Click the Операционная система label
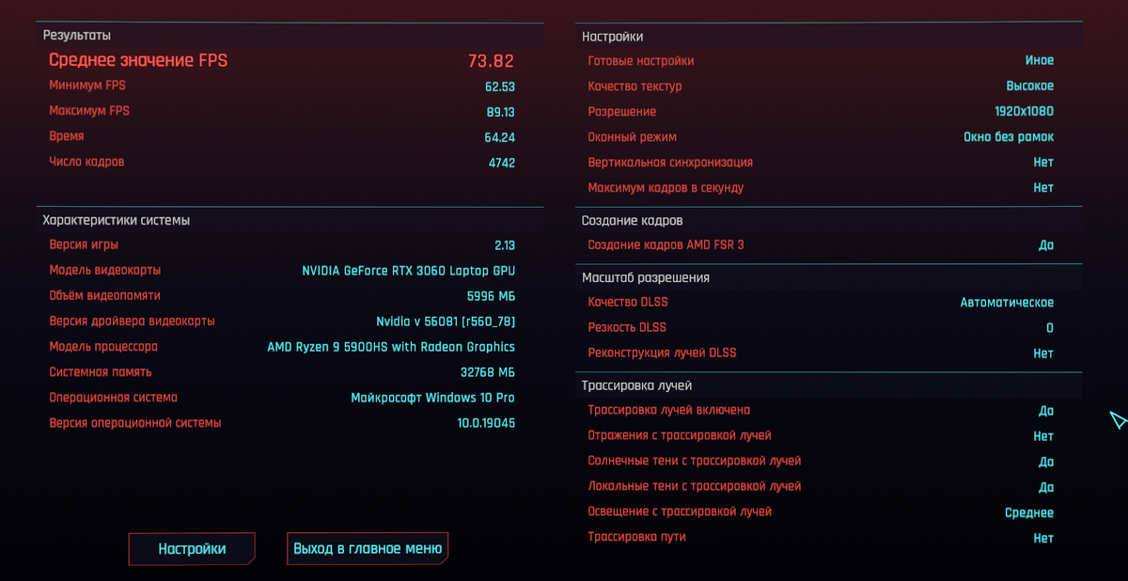This screenshot has width=1128, height=581. (114, 397)
